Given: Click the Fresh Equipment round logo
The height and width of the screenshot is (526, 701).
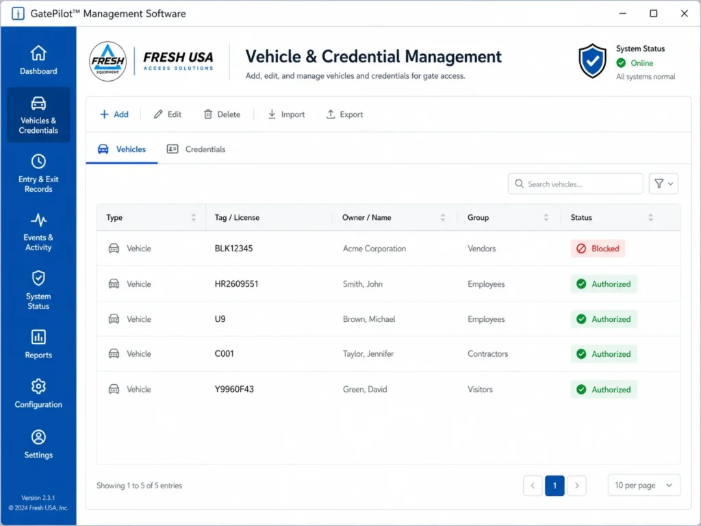Looking at the screenshot, I should tap(107, 62).
